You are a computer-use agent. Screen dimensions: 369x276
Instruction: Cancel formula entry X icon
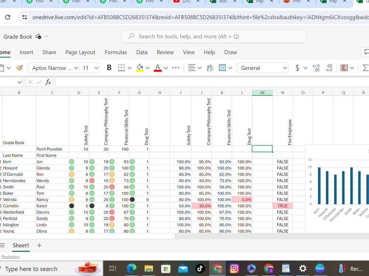click(x=30, y=82)
